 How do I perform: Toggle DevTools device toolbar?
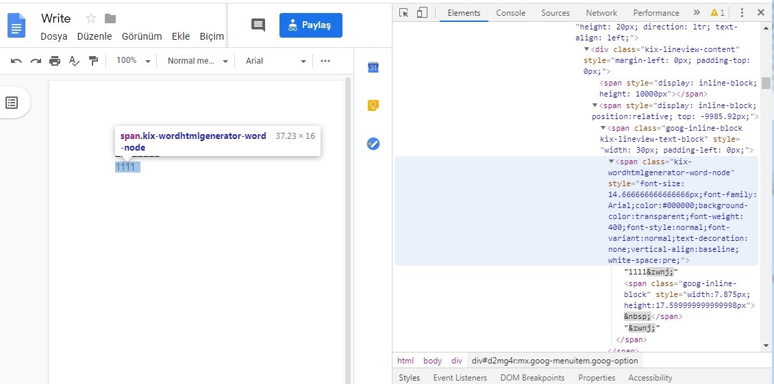(421, 13)
